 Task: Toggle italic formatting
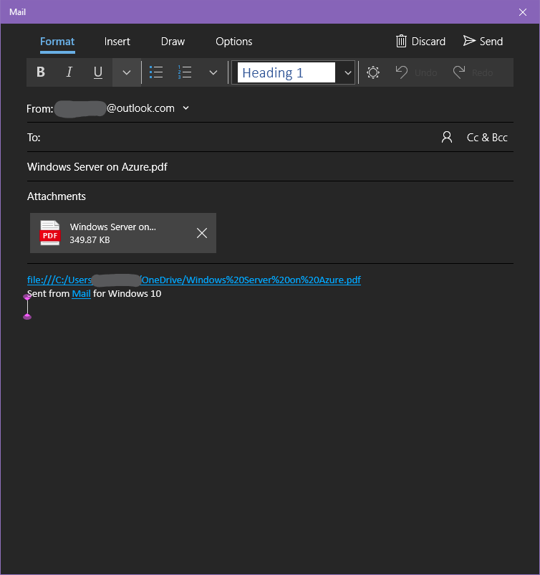(x=69, y=72)
